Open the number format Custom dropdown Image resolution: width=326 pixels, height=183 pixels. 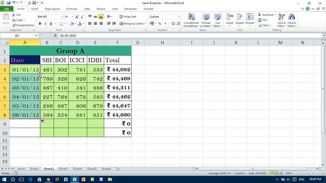tap(179, 17)
